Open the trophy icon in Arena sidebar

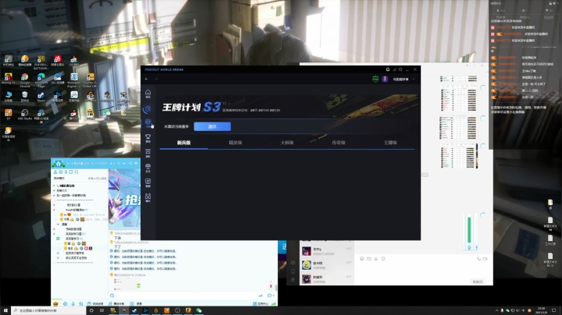coord(148,138)
